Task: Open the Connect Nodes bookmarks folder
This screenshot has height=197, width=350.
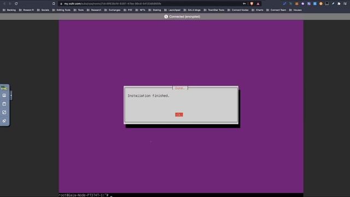Action: [238, 10]
